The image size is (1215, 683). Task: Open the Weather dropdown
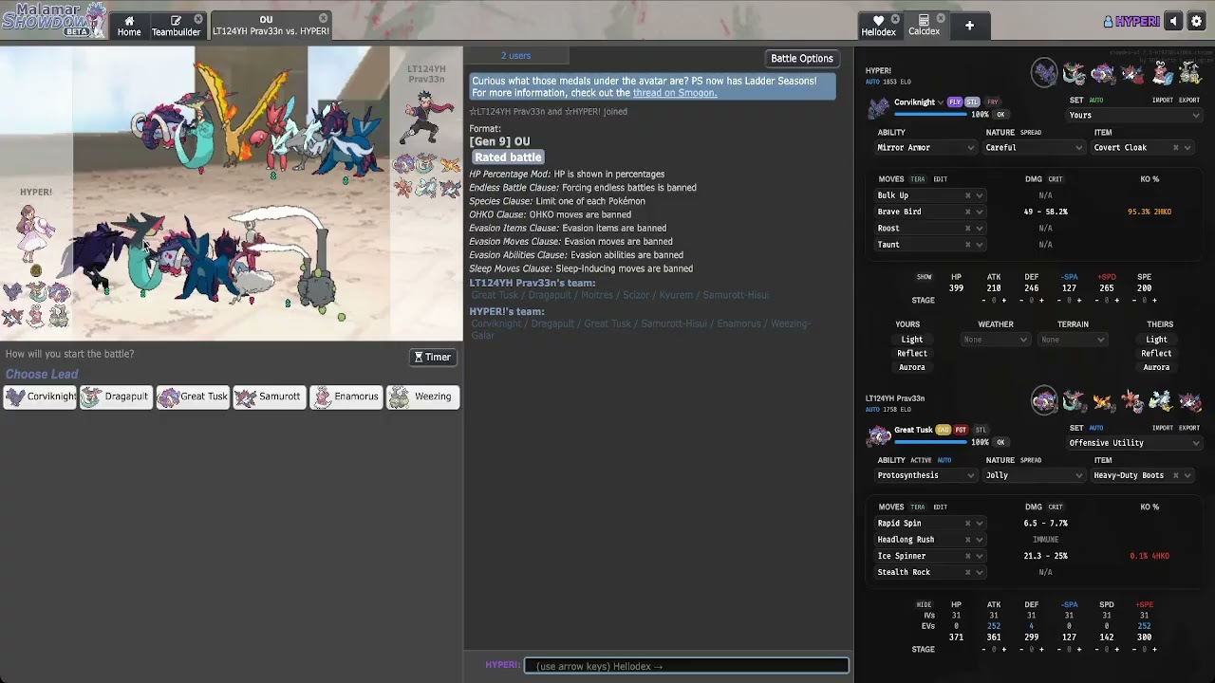[996, 340]
